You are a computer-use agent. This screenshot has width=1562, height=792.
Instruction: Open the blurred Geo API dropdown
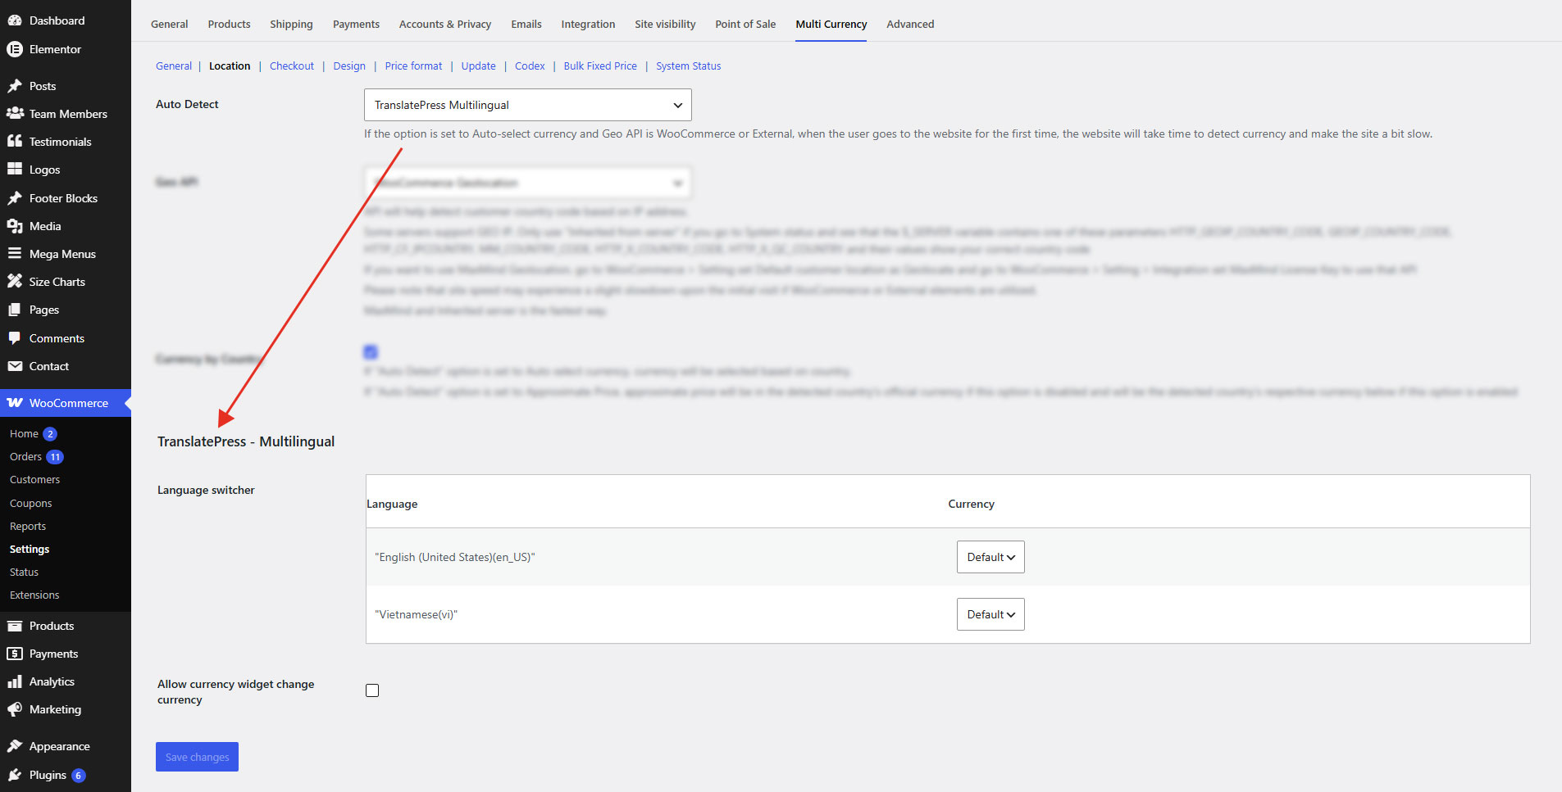pos(528,183)
